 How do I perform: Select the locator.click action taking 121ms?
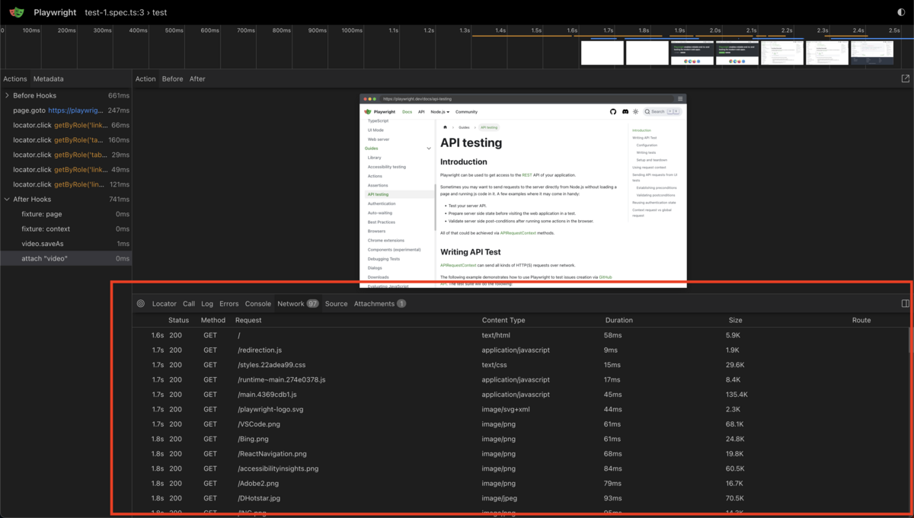click(66, 184)
